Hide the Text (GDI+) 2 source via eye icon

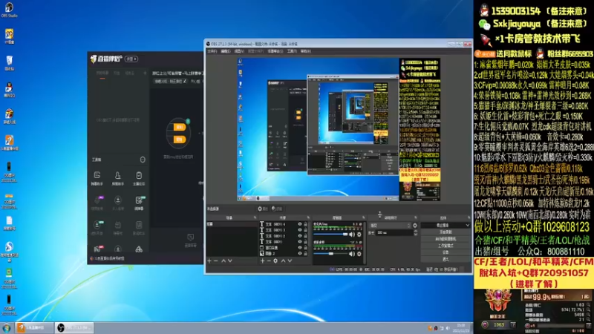pos(300,235)
